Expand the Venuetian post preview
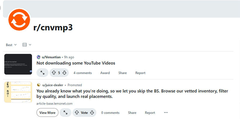The height and width of the screenshot is (119, 240). pyautogui.click(x=42, y=73)
